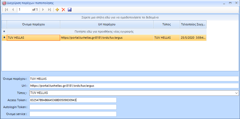Image resolution: width=240 pixels, height=119 pixels.
Task: Go to the next record
Action: pos(43,10)
